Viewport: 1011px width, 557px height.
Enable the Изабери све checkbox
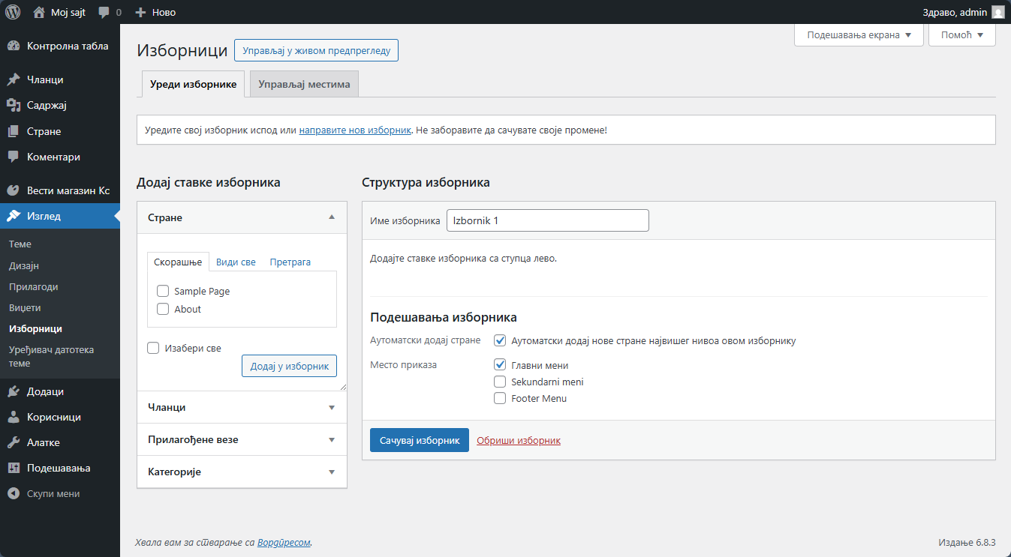point(153,347)
